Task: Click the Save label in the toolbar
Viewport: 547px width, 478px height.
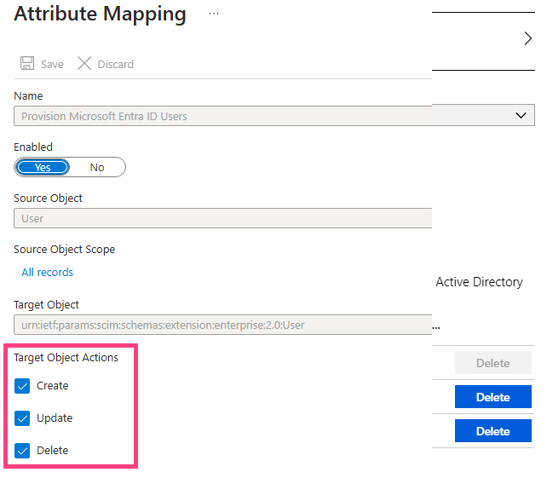Action: pyautogui.click(x=52, y=64)
